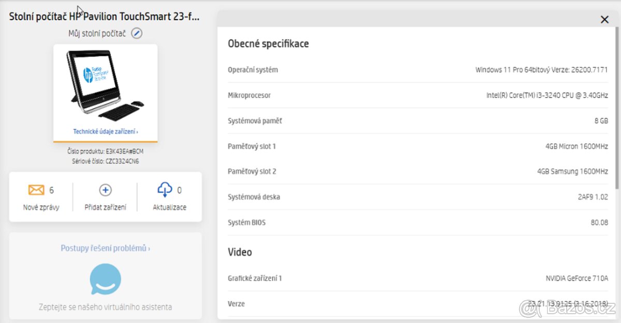Click the pencil icon to rename the computer

136,33
